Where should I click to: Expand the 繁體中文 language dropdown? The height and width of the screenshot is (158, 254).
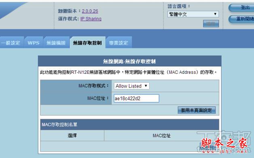[193, 14]
